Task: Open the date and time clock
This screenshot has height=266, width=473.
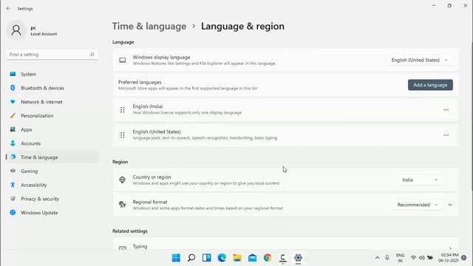Action: point(449,258)
